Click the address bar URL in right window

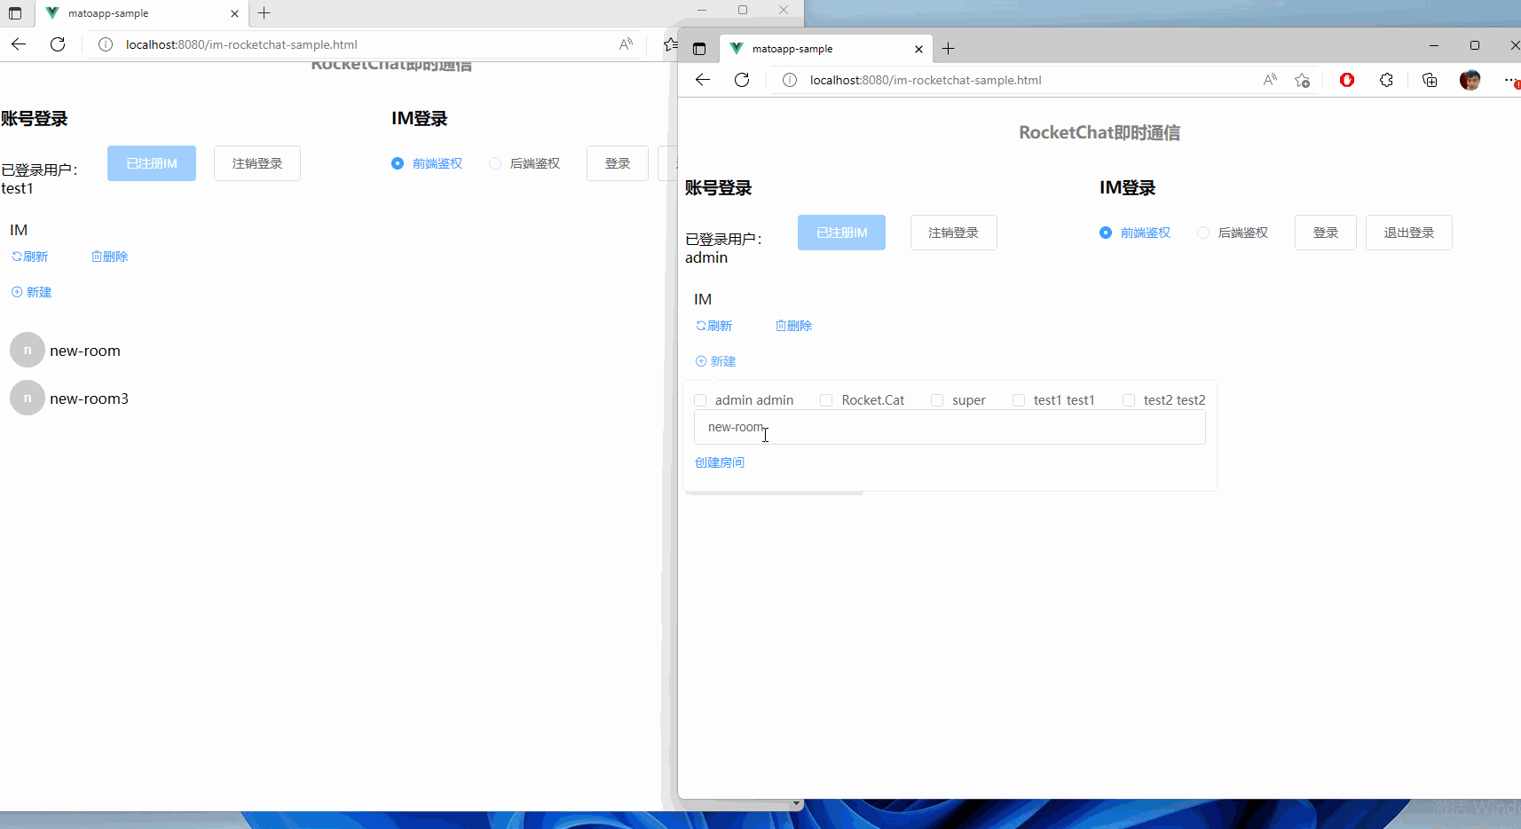(926, 80)
